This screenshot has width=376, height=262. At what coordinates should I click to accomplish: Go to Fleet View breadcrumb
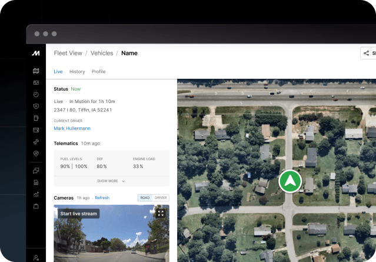(x=68, y=53)
